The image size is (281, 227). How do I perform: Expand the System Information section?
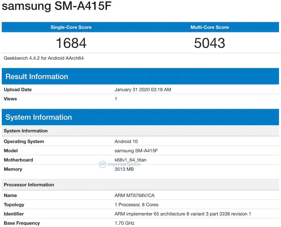[x=38, y=117]
